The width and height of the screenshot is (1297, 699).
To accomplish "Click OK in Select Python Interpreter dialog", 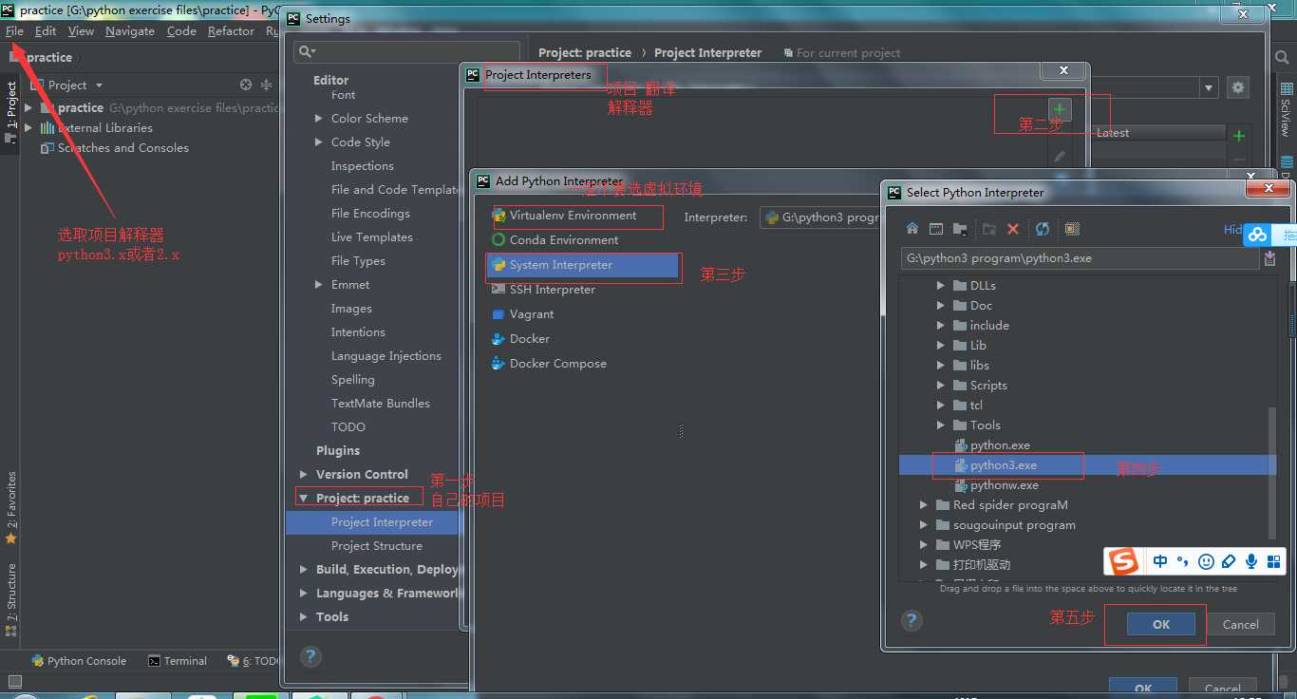I will [1161, 624].
